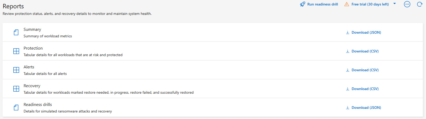Download the Alerts report as CSV
The width and height of the screenshot is (426, 119).
click(x=365, y=70)
